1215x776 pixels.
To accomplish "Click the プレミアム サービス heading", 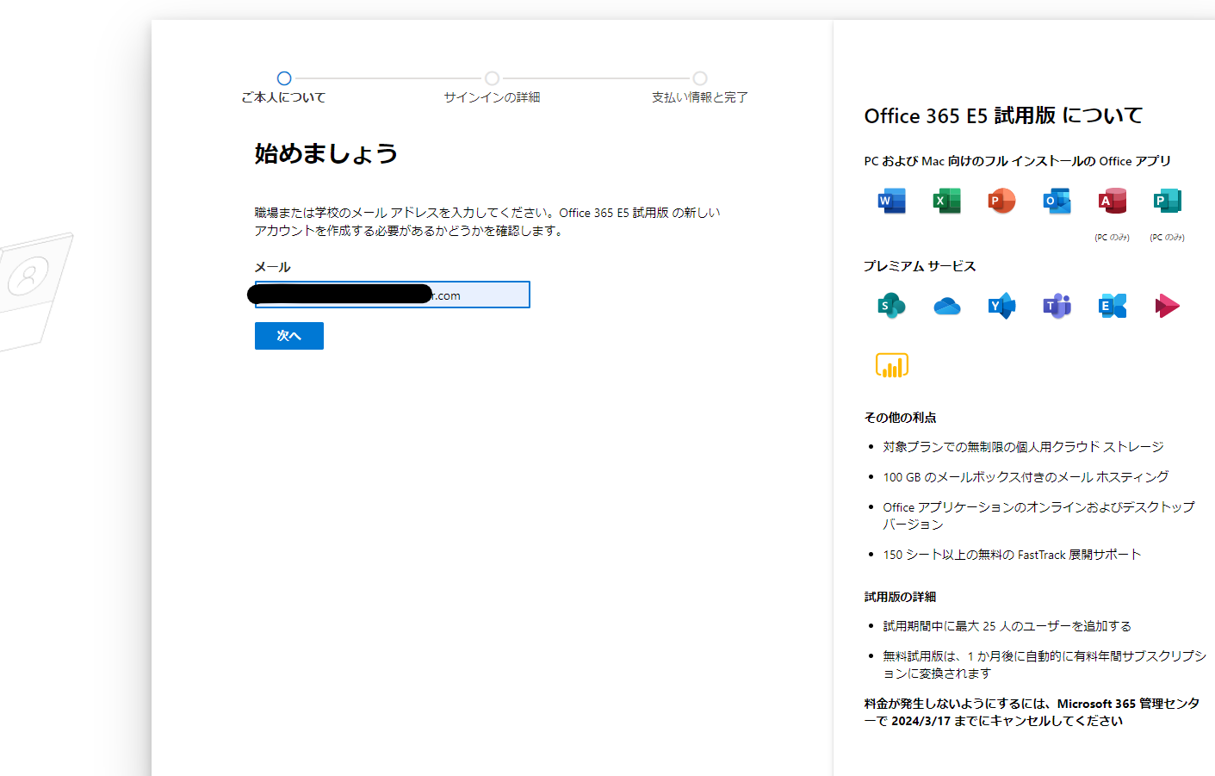I will click(x=920, y=266).
